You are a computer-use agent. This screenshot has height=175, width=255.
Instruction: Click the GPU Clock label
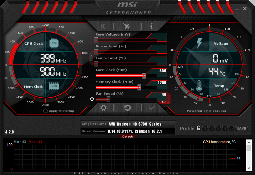(34, 44)
